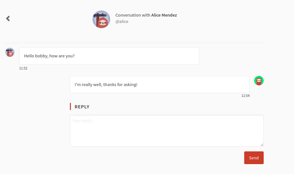Click the word 'bobby' in Alice's message
Screen dimensions: 294x174
tap(41, 56)
